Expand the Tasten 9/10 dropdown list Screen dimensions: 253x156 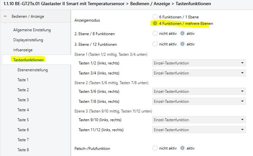pyautogui.click(x=199, y=120)
